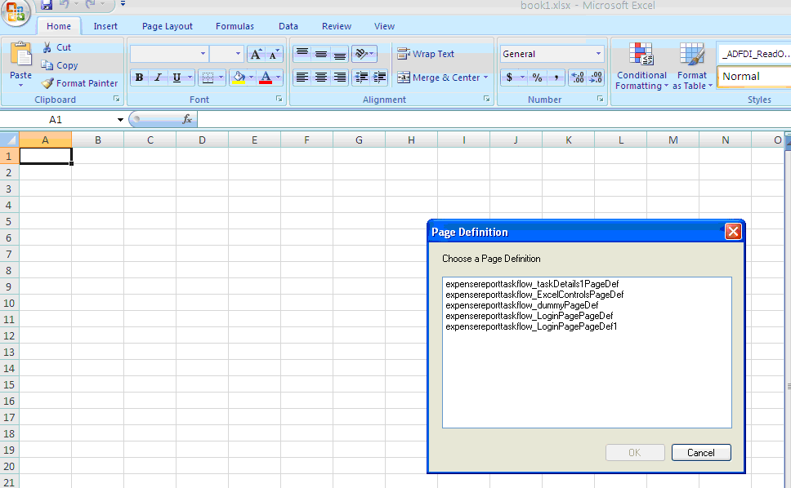Click the Center align icon
The width and height of the screenshot is (791, 488).
tap(321, 78)
